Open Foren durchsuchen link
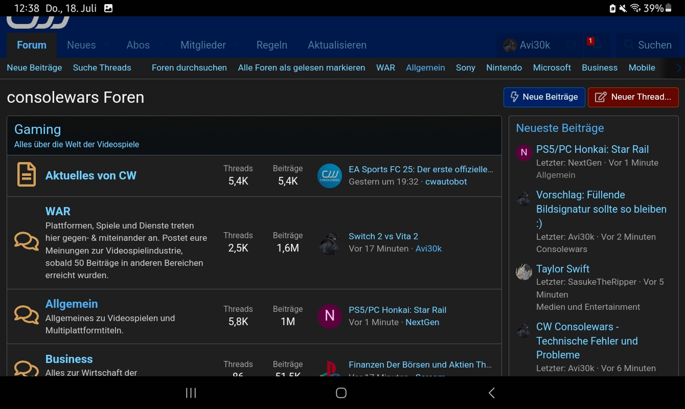685x409 pixels. point(189,67)
